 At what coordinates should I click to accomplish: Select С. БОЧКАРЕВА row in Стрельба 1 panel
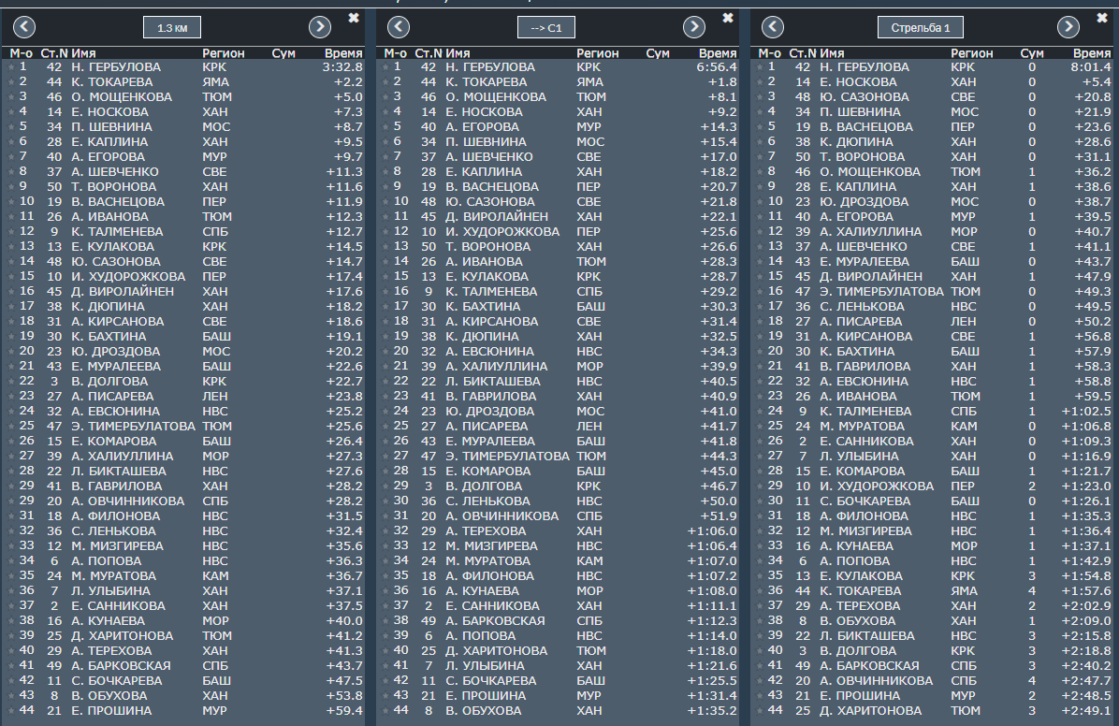934,501
